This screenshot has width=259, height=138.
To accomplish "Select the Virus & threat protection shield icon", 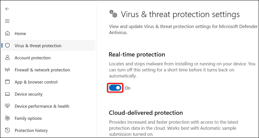I will click(x=7, y=46).
